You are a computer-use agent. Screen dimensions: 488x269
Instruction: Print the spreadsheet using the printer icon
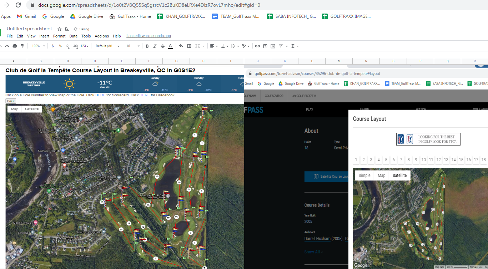(x=15, y=46)
